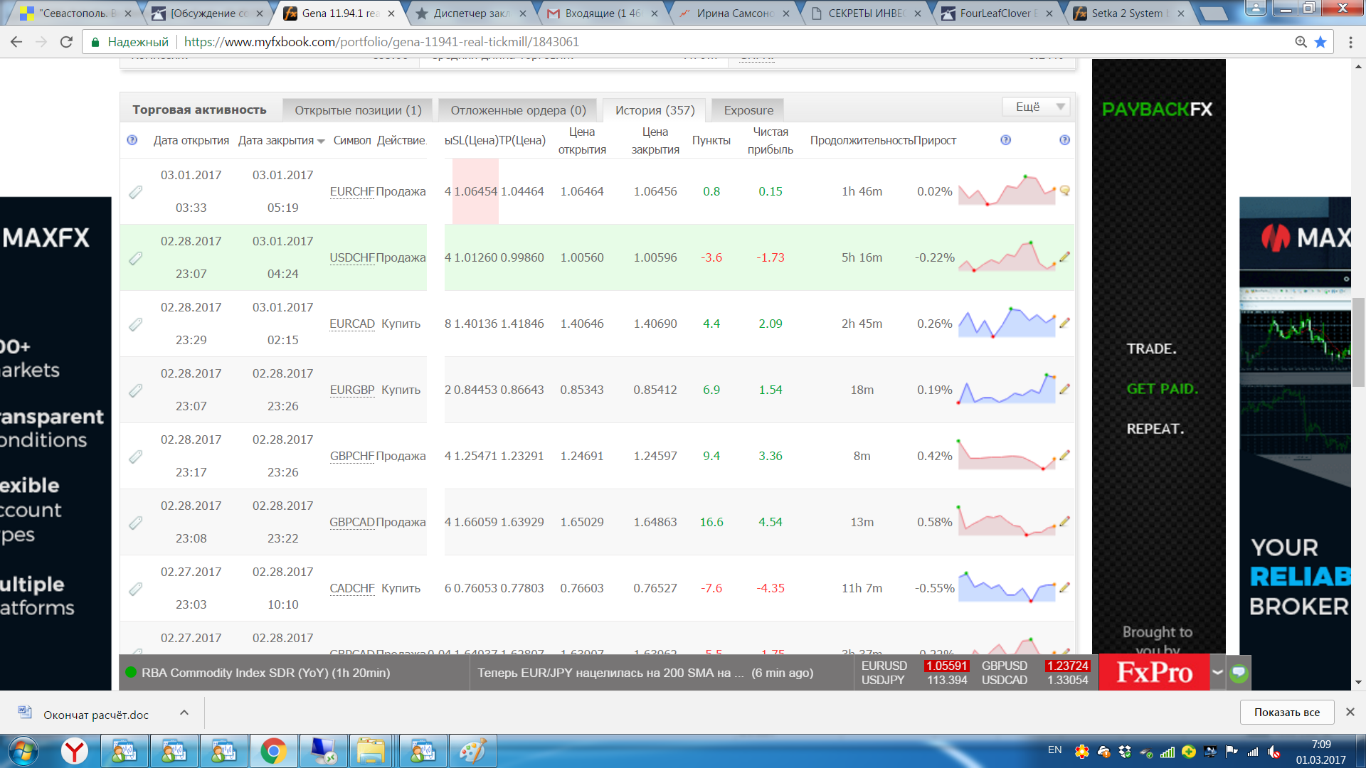Click the paperclip icon in the EURCHF row
Screen dimensions: 1366x768
pos(136,192)
